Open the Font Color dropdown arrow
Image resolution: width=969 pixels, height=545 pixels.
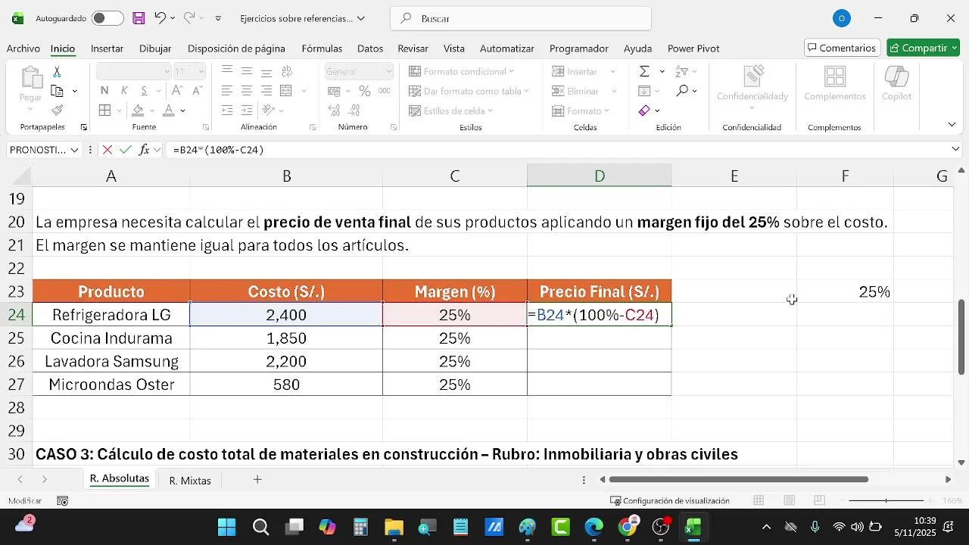click(183, 111)
